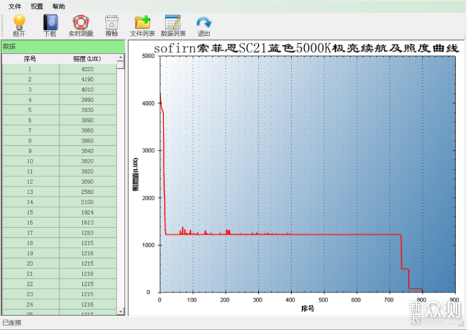The height and width of the screenshot is (330, 467).
Task: Click the 5000 y-axis tick label
Action: 149,56
